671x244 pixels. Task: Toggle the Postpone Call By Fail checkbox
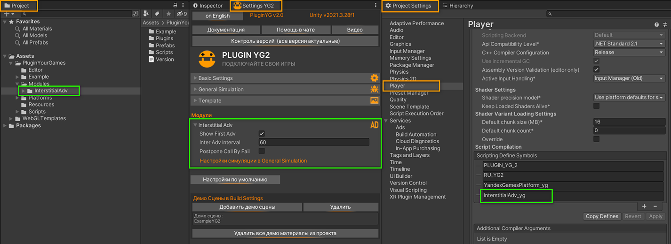262,151
